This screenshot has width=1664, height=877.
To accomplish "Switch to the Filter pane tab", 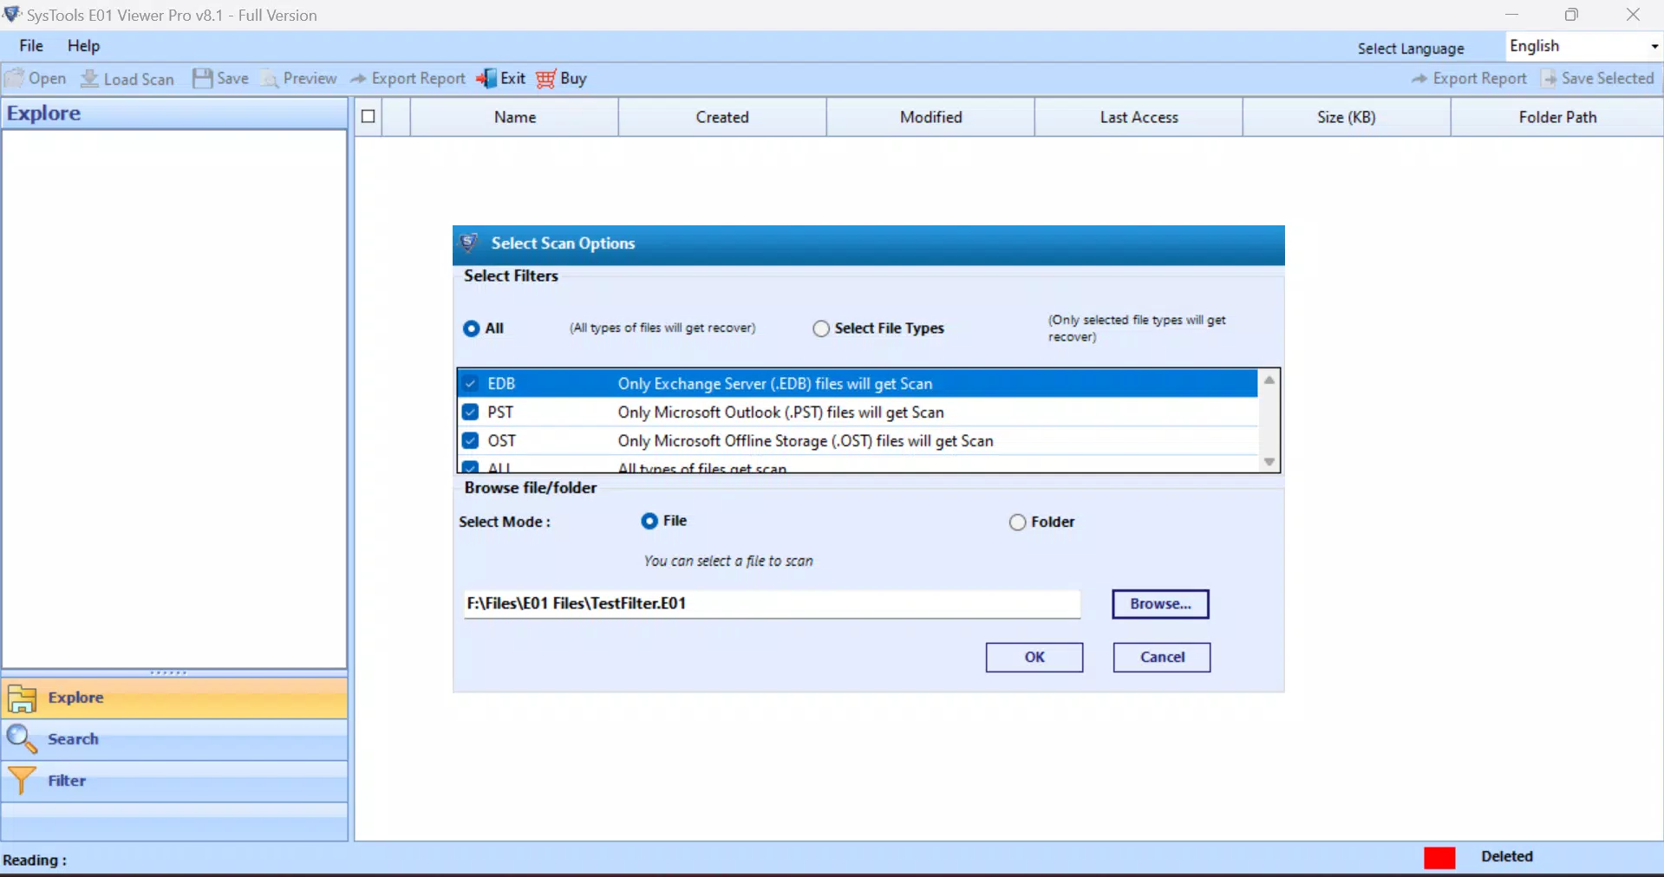I will pyautogui.click(x=174, y=781).
